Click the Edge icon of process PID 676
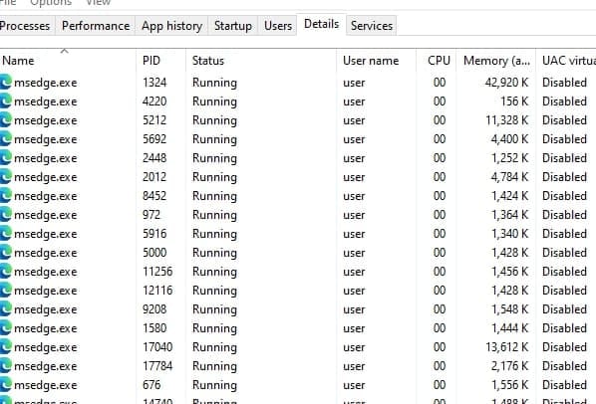 point(6,385)
